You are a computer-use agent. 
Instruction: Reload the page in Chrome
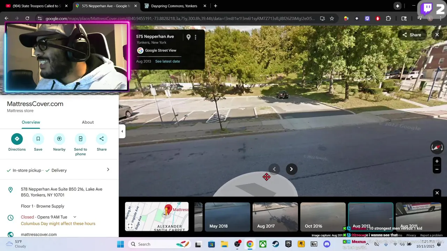click(x=27, y=18)
